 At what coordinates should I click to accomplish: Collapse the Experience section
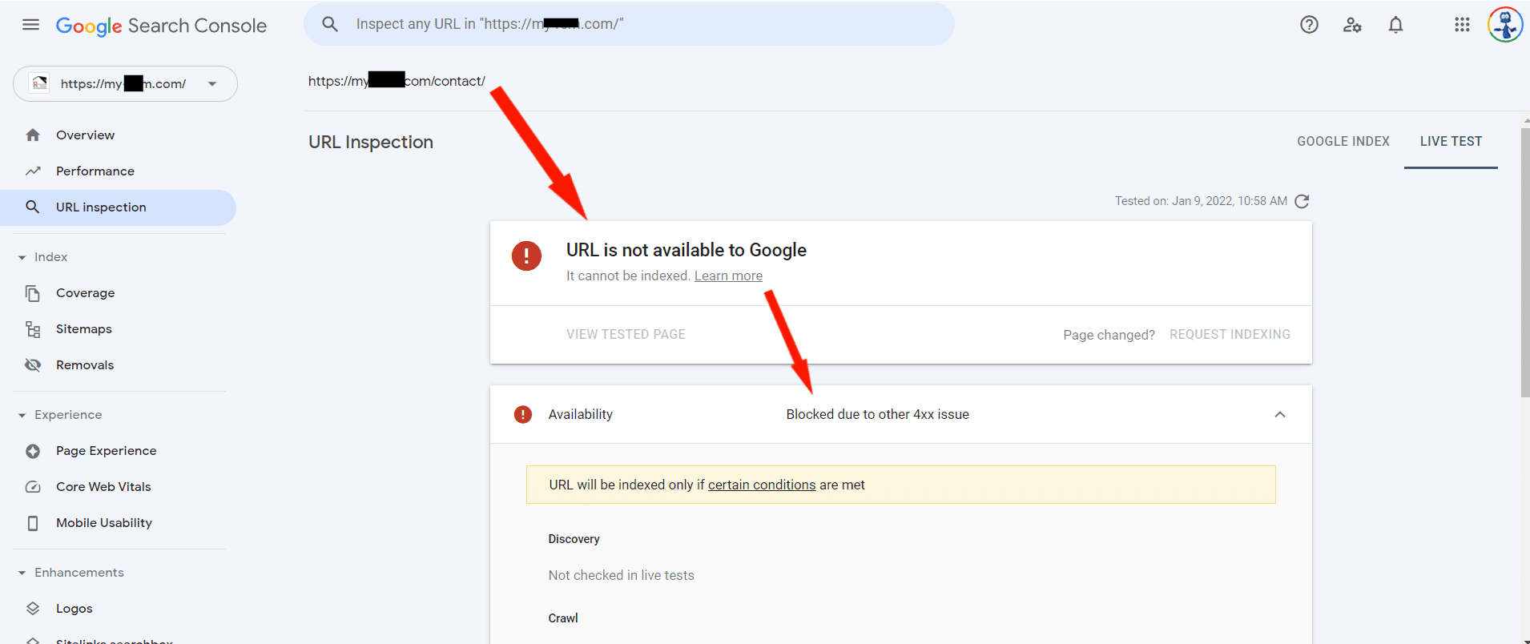click(x=22, y=416)
